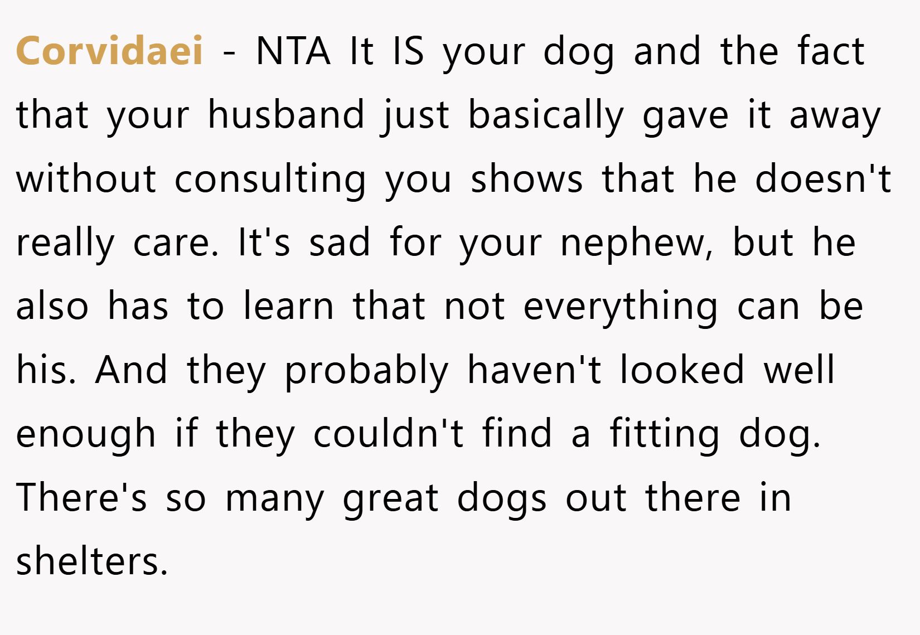Select the word "basically"
The height and width of the screenshot is (635, 920).
coord(546,115)
